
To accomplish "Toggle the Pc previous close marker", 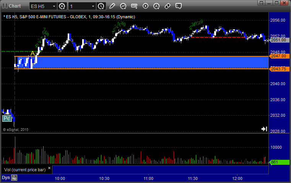I will click(x=7, y=119).
